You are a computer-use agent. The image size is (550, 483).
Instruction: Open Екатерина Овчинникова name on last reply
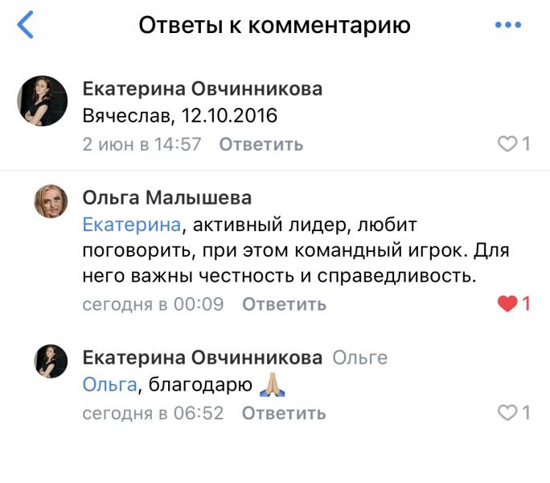click(203, 357)
